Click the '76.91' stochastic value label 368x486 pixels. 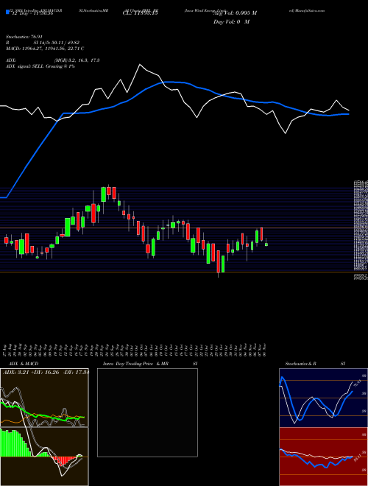click(x=356, y=384)
